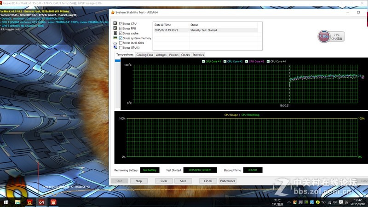Open the Statistics tab

tap(198, 55)
